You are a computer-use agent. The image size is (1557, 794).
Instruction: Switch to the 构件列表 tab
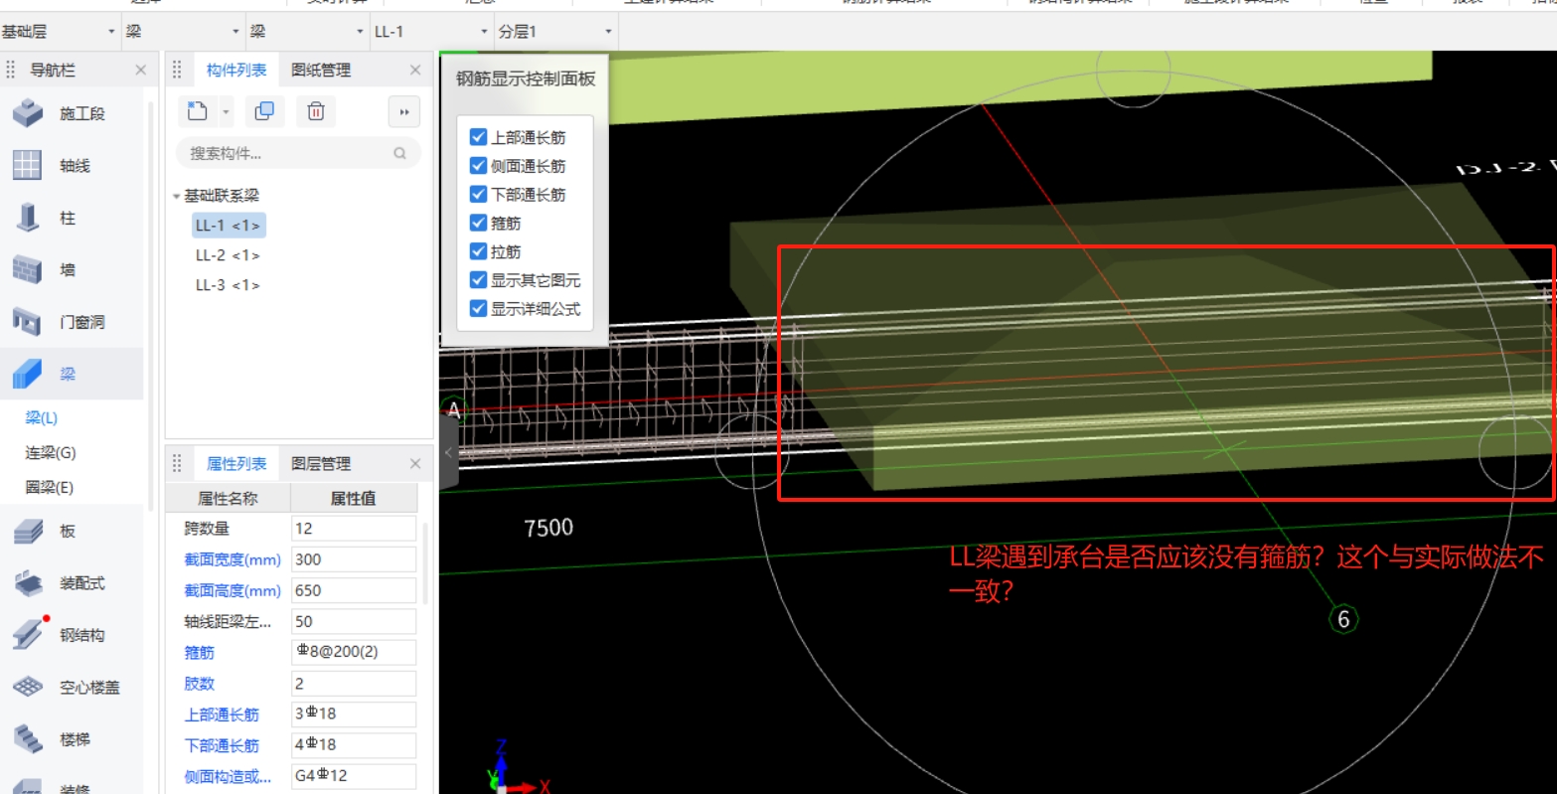[x=236, y=70]
